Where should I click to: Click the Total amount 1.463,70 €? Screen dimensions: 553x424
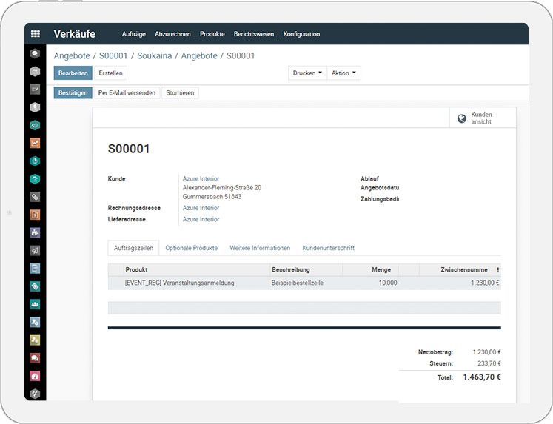coord(482,377)
